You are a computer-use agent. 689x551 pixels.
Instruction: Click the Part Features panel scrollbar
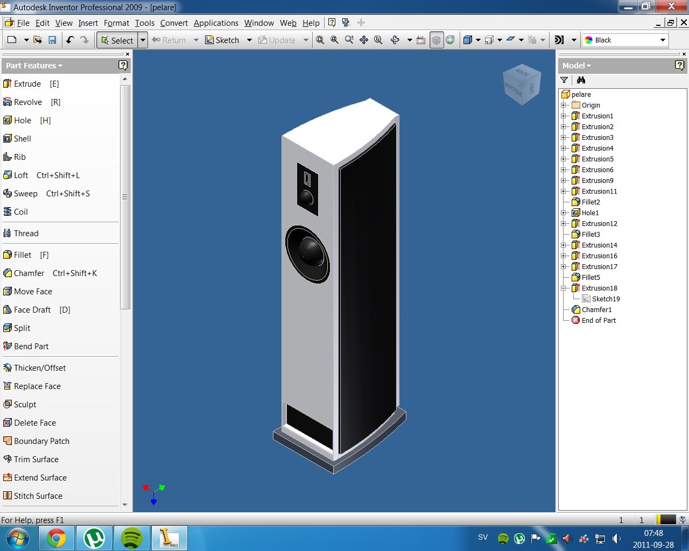[125, 197]
